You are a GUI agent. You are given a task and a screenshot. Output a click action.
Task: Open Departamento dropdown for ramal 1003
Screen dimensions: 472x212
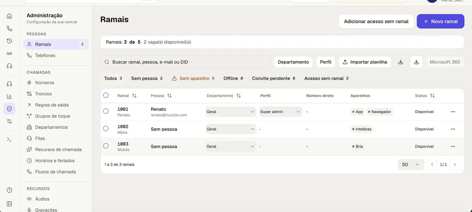[x=231, y=146]
